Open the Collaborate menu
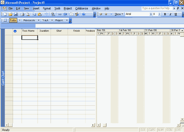184x132 pixels. (81, 9)
